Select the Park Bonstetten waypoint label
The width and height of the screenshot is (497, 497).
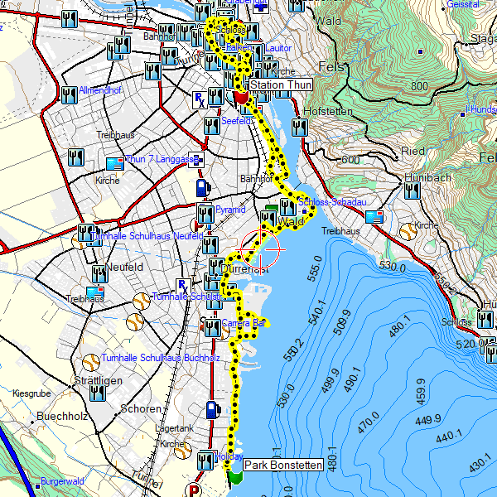pos(282,466)
